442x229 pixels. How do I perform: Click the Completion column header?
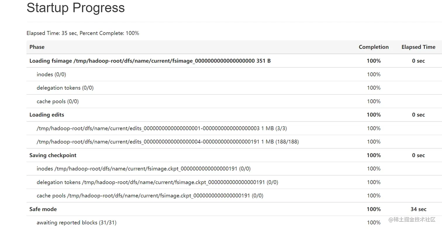click(x=374, y=47)
